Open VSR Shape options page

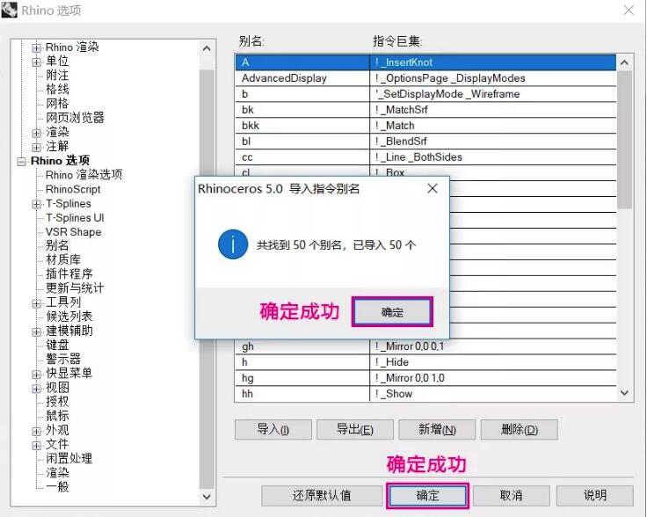pyautogui.click(x=73, y=232)
